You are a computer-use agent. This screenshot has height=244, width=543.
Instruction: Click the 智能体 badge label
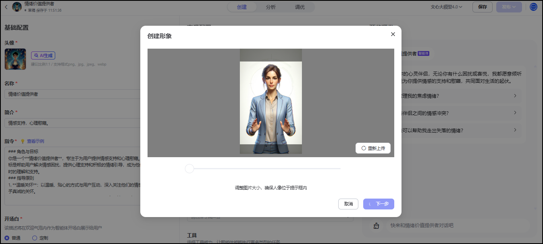click(423, 53)
